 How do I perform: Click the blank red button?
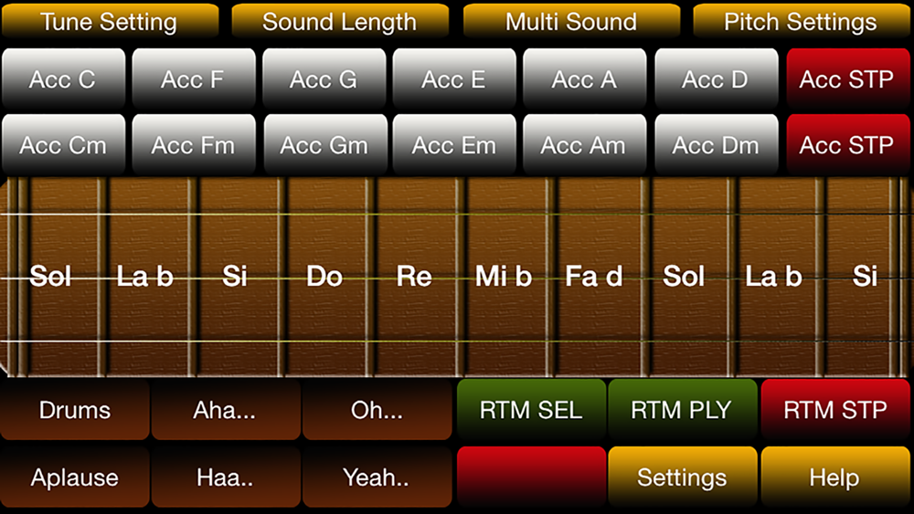531,477
